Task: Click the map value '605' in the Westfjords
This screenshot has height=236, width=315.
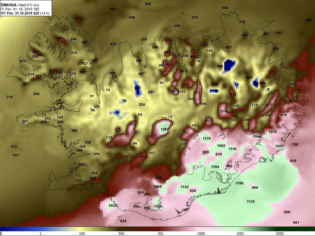Action: coord(36,52)
